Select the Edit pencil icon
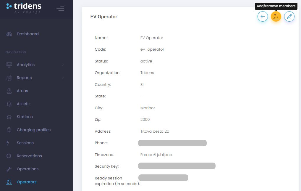 [x=289, y=16]
